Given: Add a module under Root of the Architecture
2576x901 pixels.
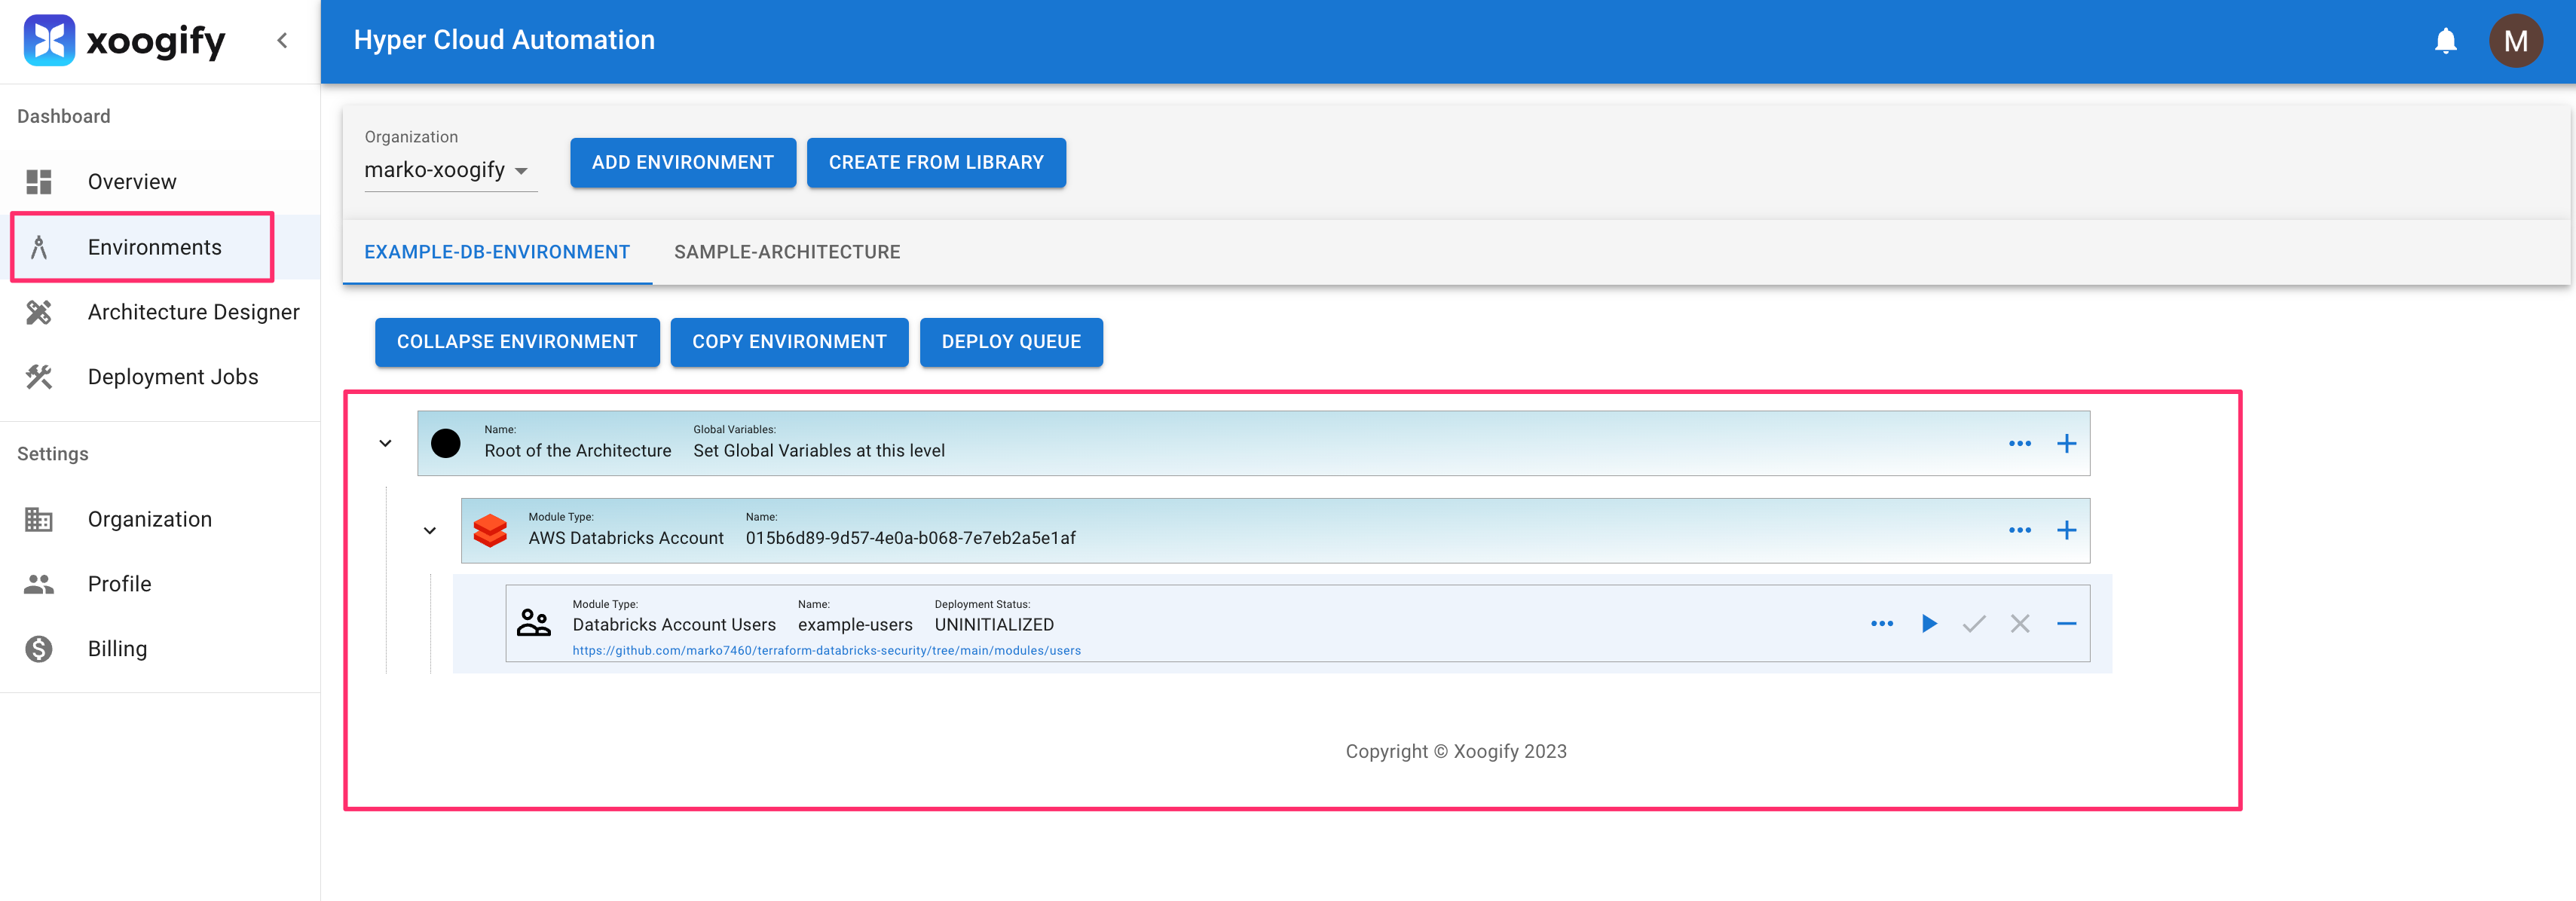Looking at the screenshot, I should 2066,444.
